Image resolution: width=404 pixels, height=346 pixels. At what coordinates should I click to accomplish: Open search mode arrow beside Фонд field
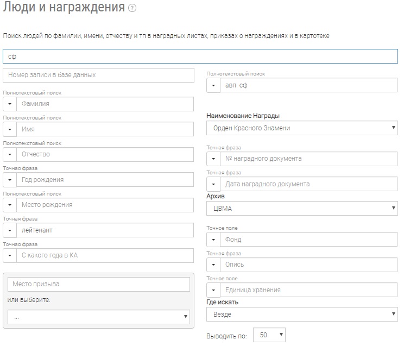(213, 239)
